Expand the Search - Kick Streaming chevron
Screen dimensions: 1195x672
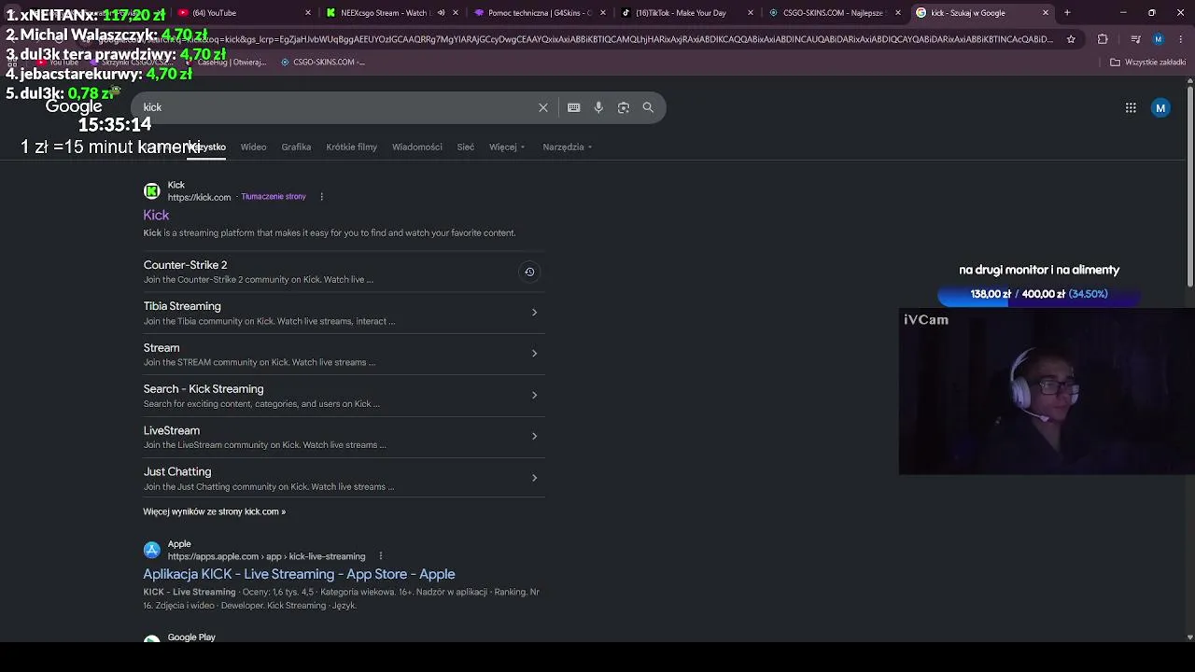click(x=534, y=395)
